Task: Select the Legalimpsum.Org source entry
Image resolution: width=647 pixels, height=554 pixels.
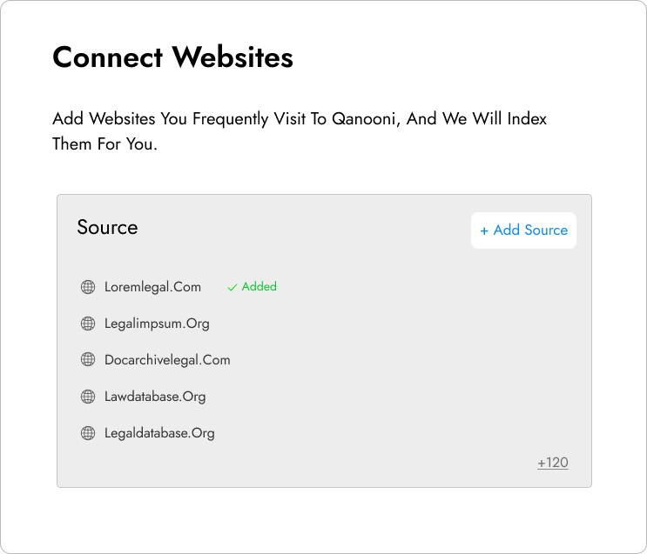Action: (x=157, y=324)
